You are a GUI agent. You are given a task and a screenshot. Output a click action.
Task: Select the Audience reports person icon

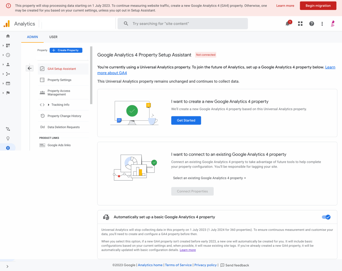(x=8, y=64)
